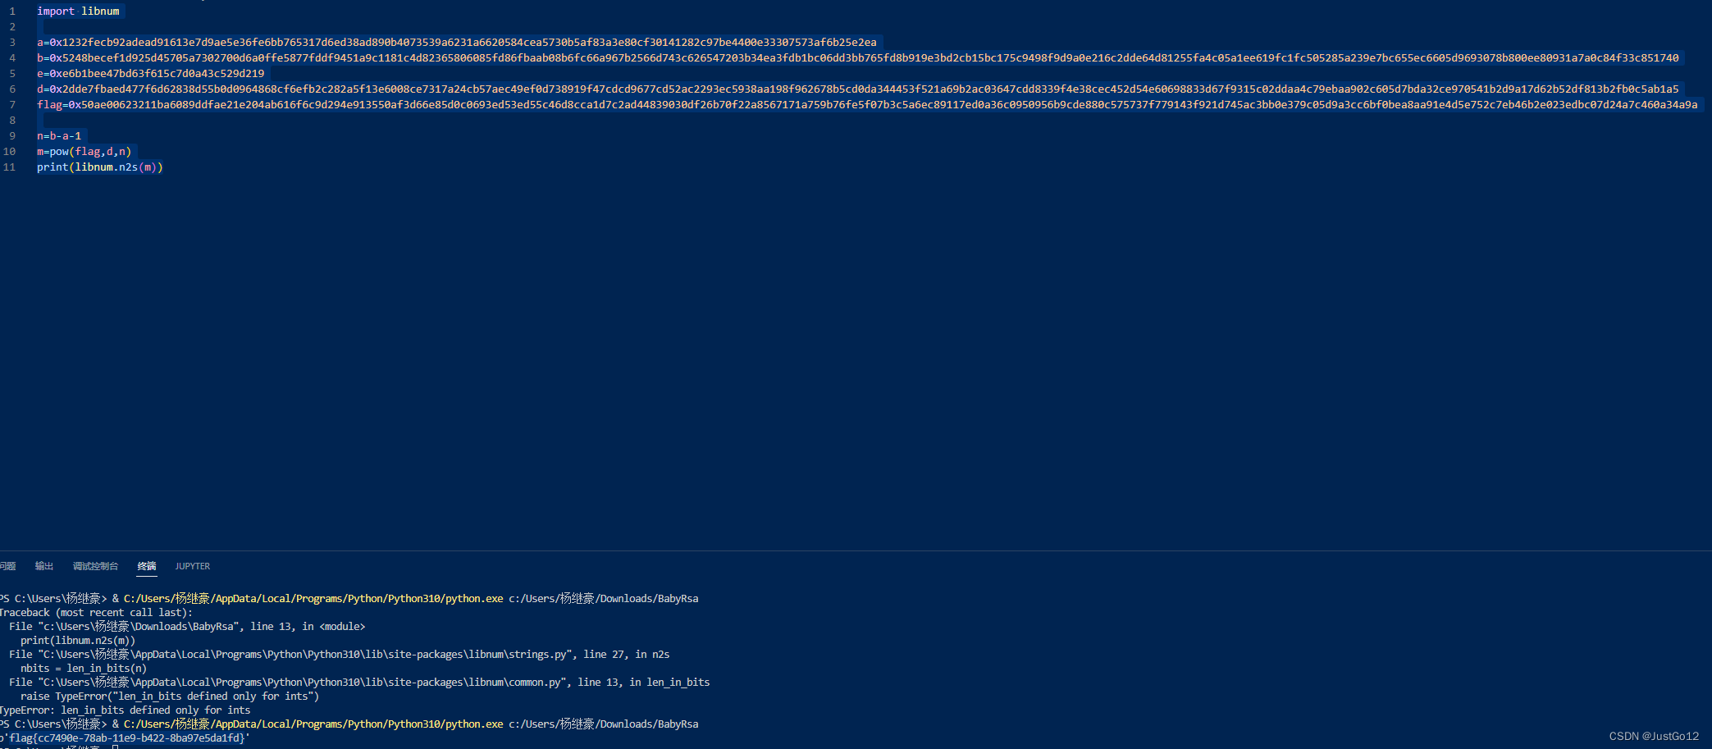Click the 'nbits = len_in_bits(n)' terminal line
1712x749 pixels.
84,668
